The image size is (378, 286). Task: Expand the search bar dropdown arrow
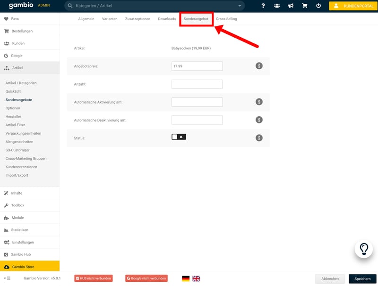coord(240,6)
